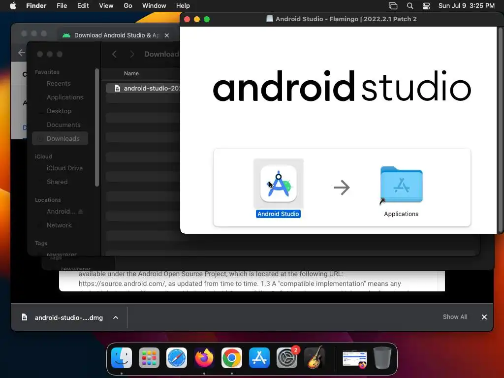Select Recents in Finder sidebar

pos(60,84)
